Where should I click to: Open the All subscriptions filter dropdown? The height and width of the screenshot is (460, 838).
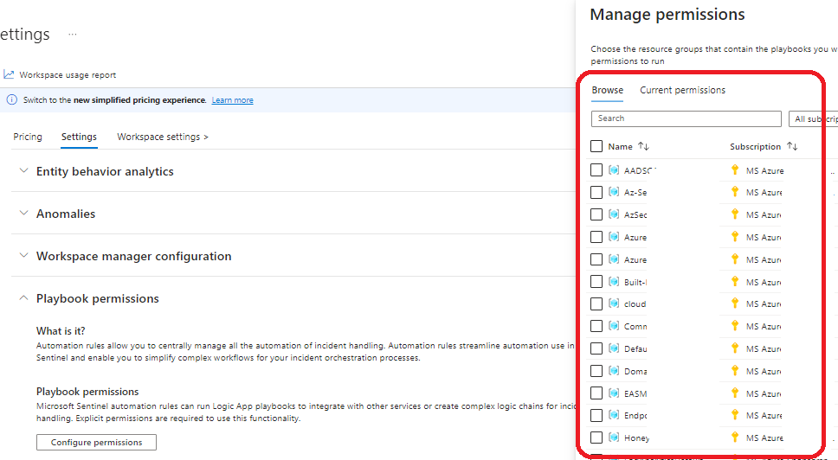813,118
